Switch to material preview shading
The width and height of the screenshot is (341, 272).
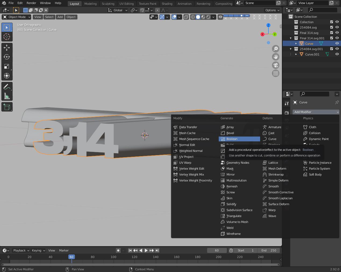[x=203, y=17]
